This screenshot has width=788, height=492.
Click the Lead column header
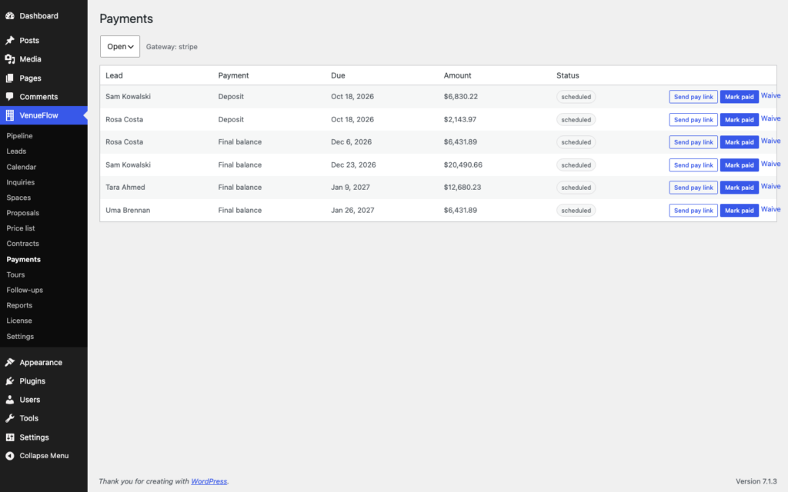tap(114, 75)
